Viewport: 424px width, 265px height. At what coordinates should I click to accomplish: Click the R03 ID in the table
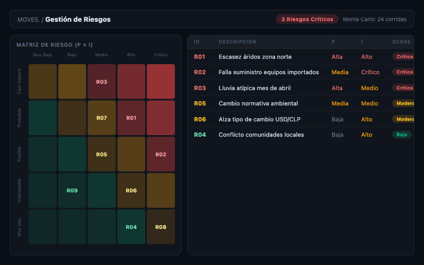pyautogui.click(x=200, y=88)
